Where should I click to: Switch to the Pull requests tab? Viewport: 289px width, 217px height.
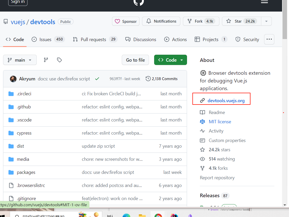tap(95, 40)
